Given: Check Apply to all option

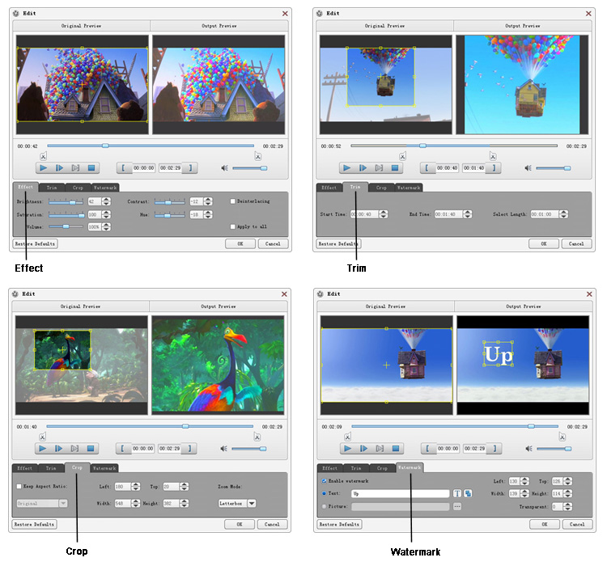Looking at the screenshot, I should [x=232, y=226].
